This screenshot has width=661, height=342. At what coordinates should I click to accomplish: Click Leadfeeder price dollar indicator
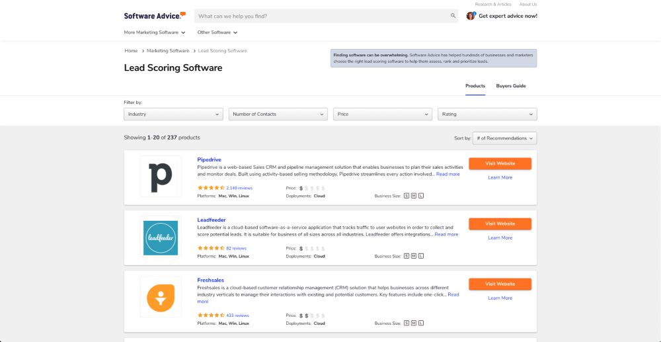(312, 249)
